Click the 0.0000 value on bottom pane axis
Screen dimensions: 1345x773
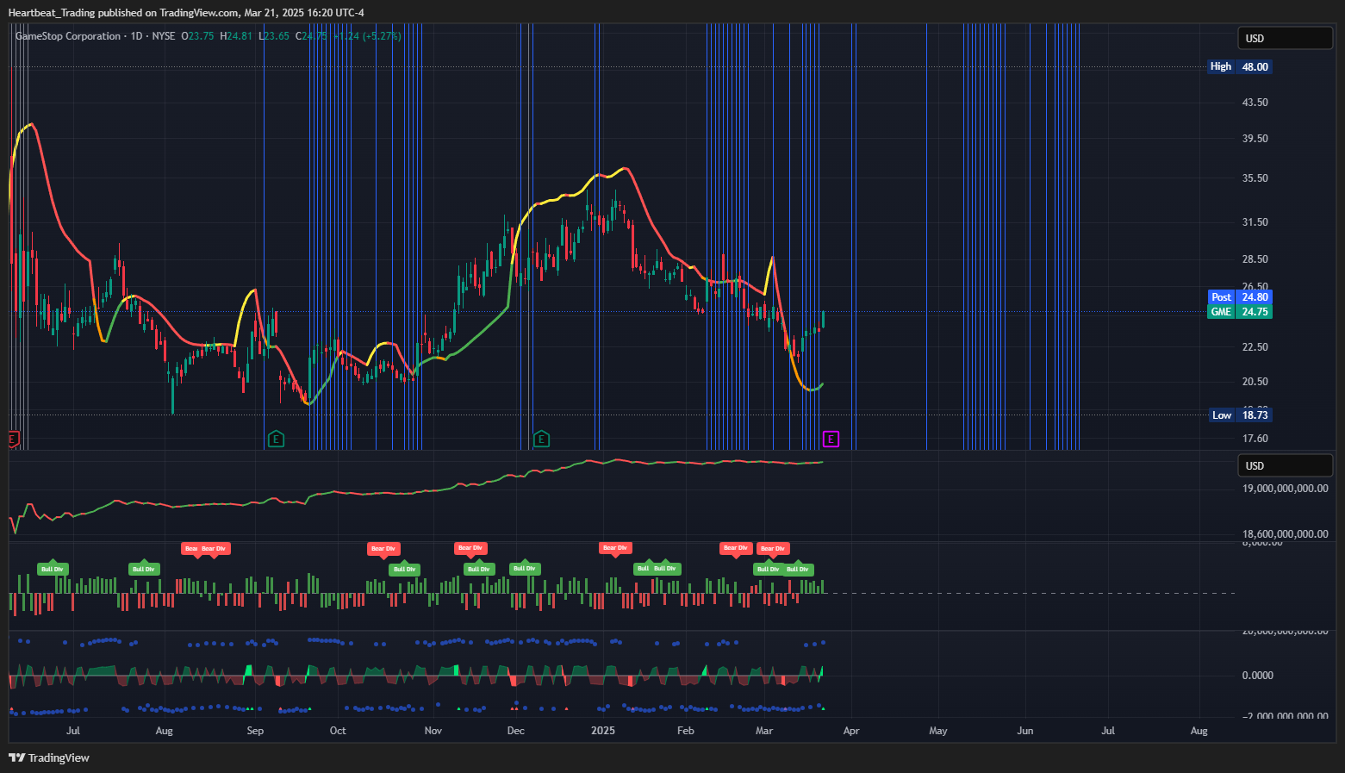click(x=1257, y=675)
